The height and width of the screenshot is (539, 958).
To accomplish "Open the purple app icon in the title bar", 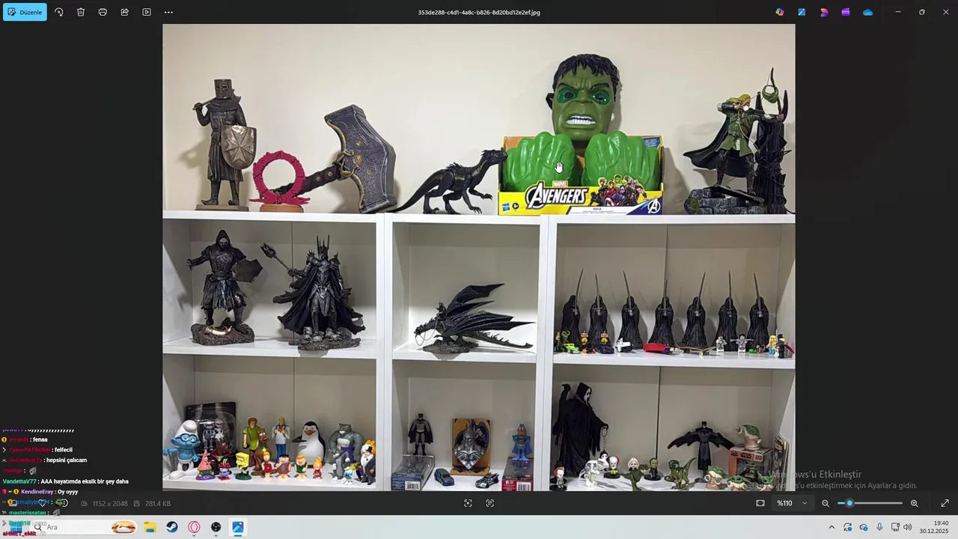I will point(846,12).
